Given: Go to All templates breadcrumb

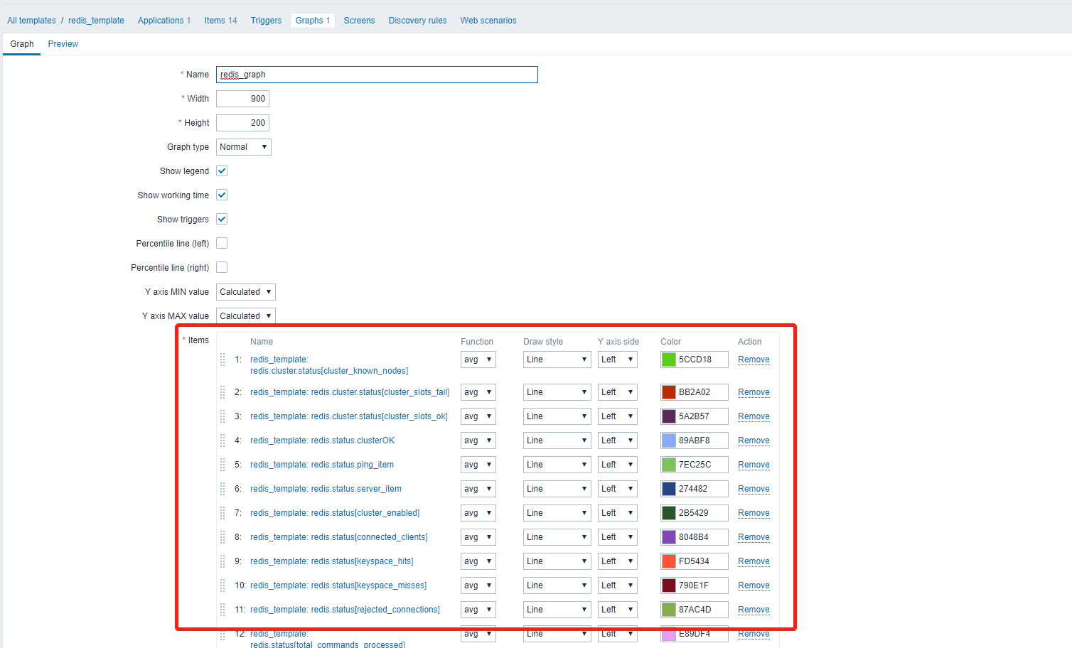Looking at the screenshot, I should pyautogui.click(x=31, y=21).
